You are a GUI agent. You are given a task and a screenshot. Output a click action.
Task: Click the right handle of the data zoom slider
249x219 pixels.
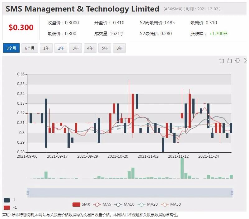[232, 193]
